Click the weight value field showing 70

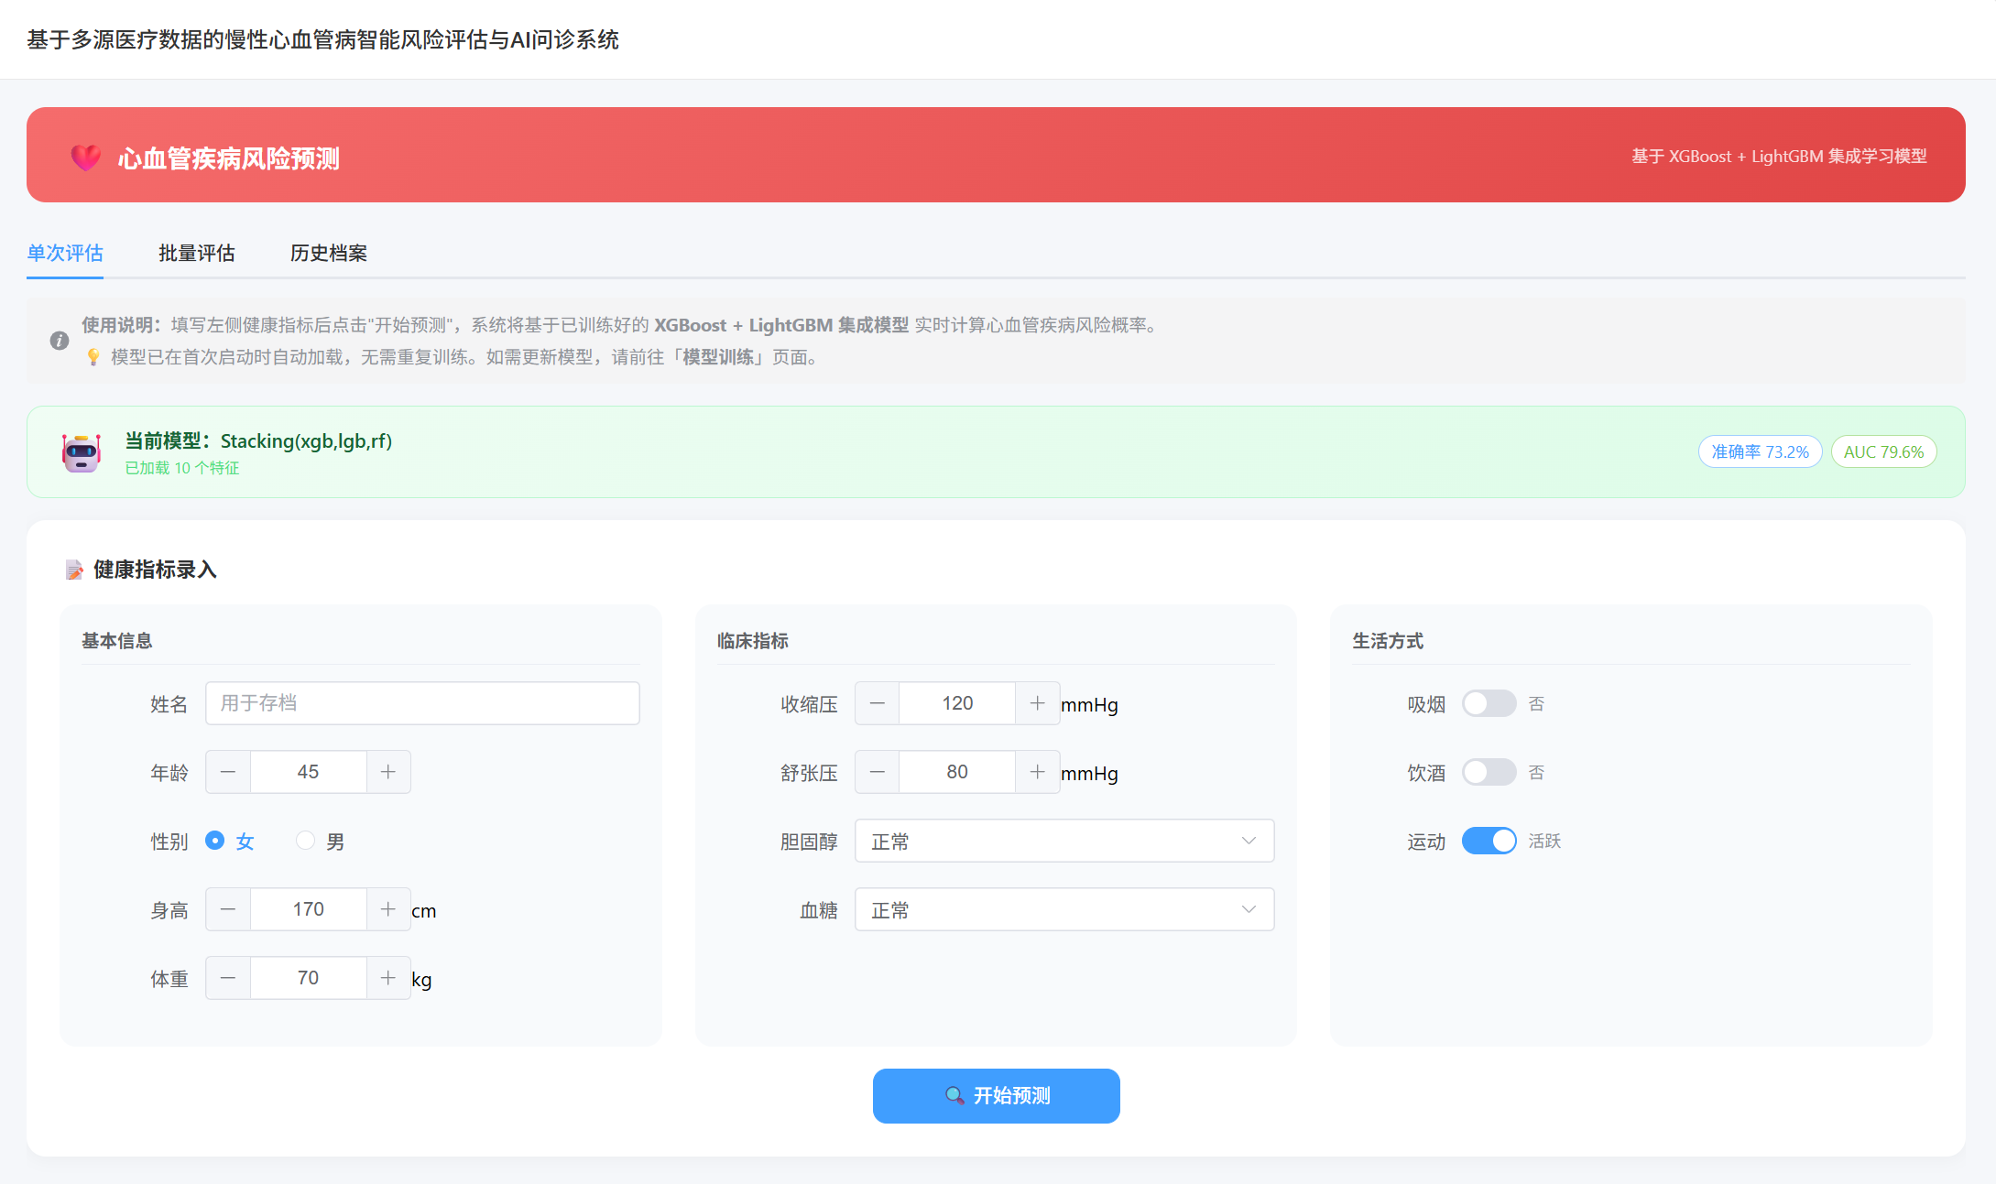(x=309, y=978)
